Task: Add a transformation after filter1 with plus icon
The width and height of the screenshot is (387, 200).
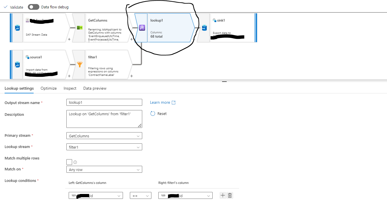Action: coord(131,76)
